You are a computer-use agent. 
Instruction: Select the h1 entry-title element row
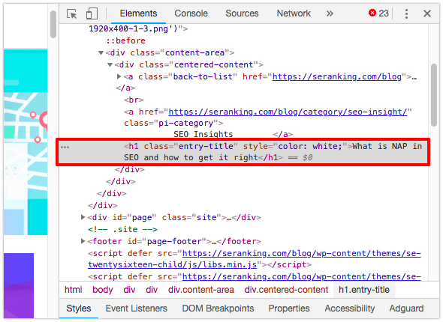click(x=243, y=152)
